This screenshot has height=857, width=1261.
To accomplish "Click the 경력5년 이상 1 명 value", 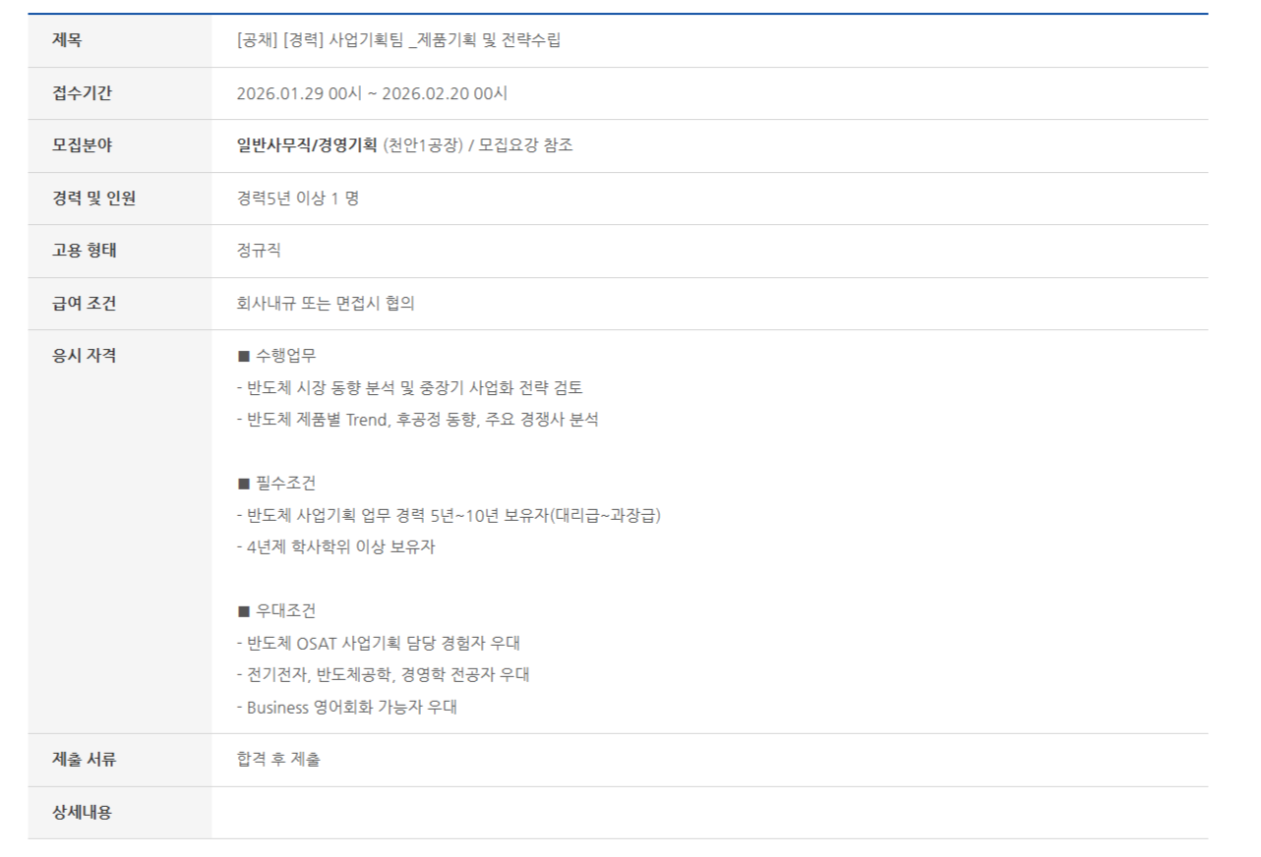I will tap(298, 199).
